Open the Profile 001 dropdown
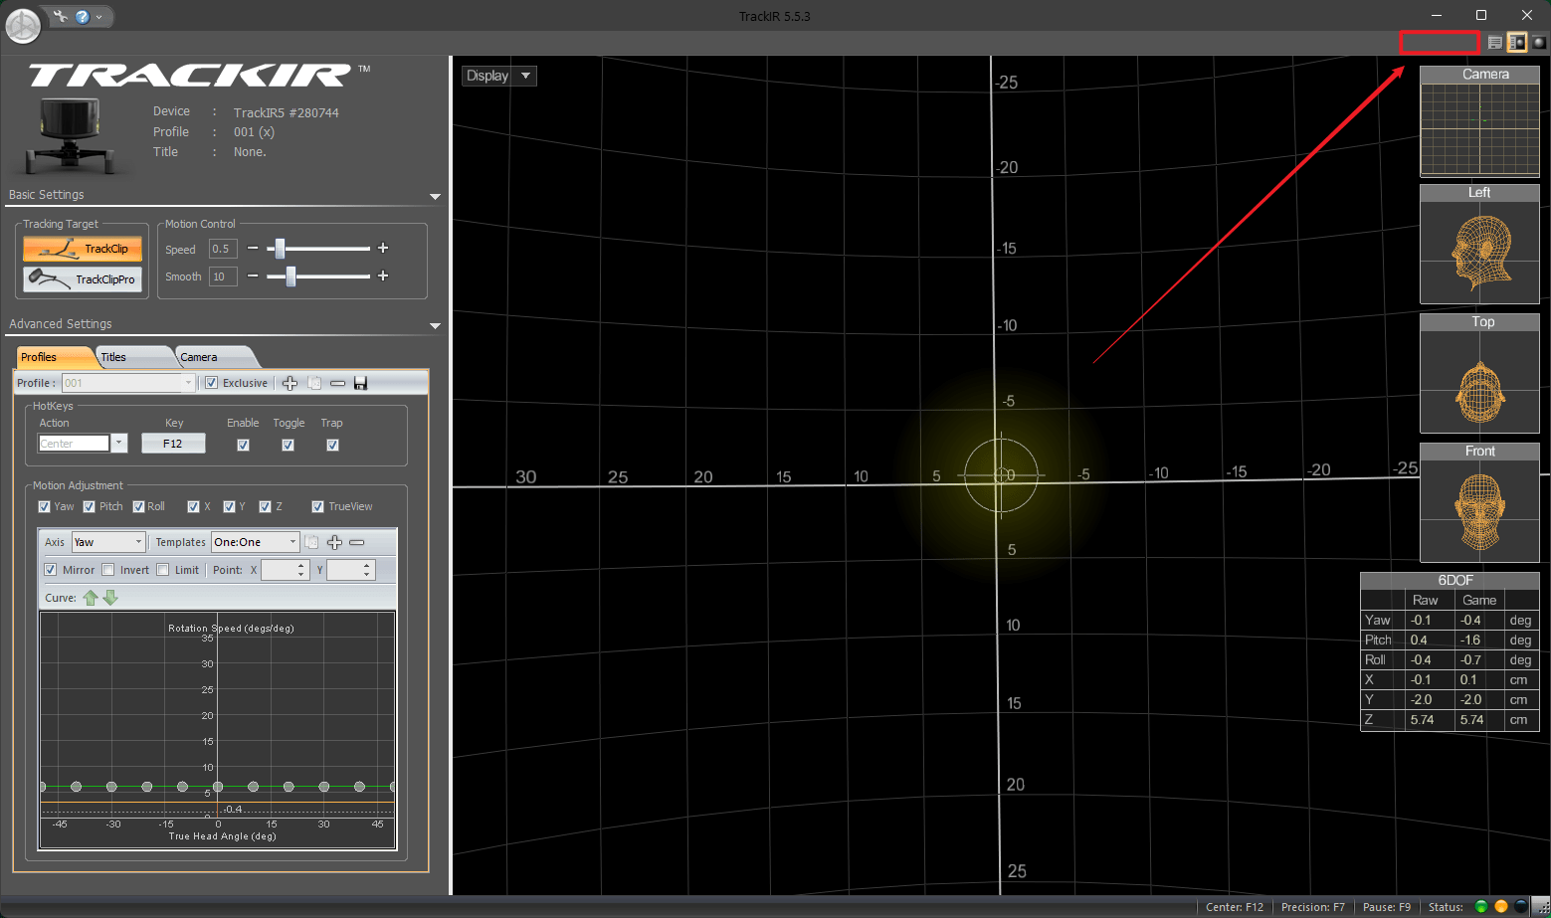The height and width of the screenshot is (918, 1551). pyautogui.click(x=128, y=383)
